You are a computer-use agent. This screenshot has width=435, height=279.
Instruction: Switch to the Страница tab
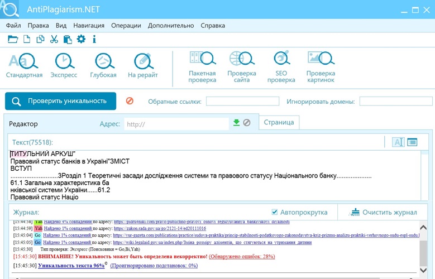279,122
